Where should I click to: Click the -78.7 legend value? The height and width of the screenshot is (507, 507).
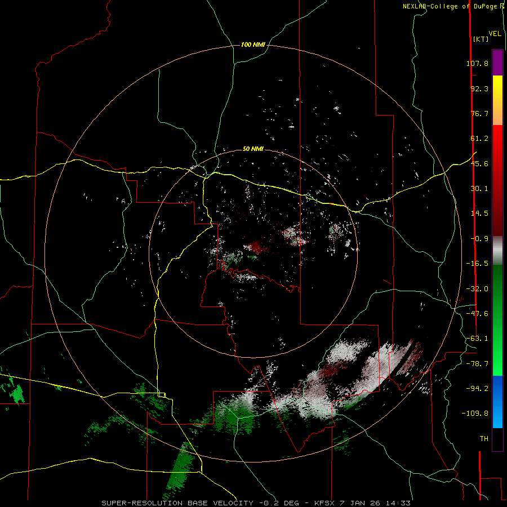tap(477, 364)
